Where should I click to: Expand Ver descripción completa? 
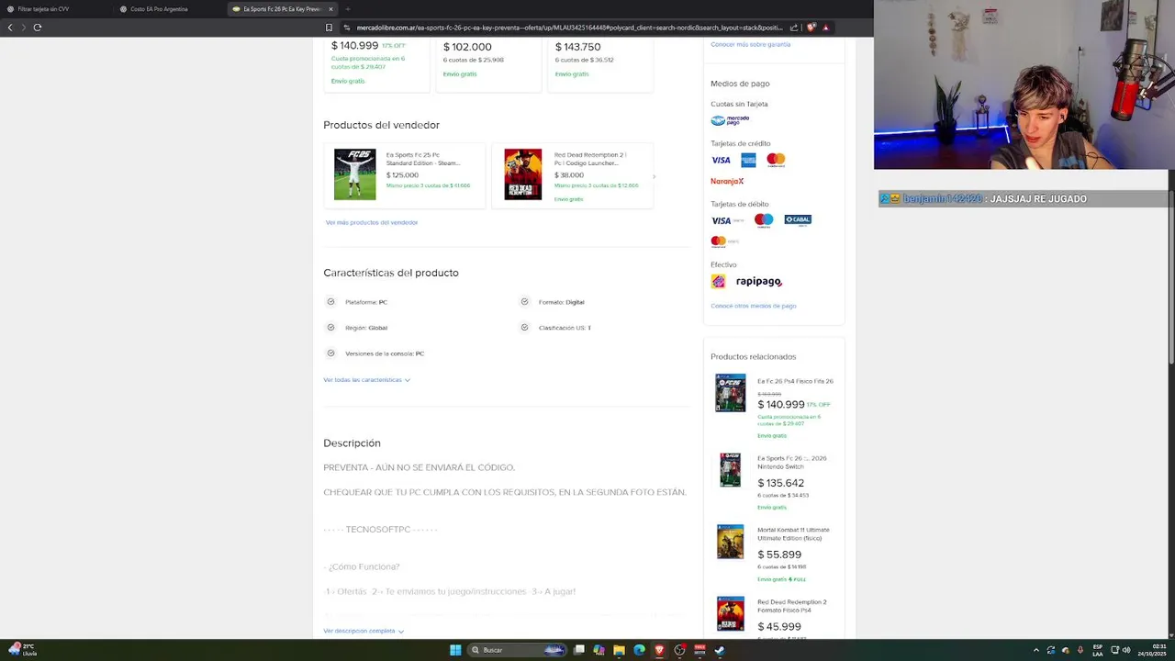(x=364, y=632)
